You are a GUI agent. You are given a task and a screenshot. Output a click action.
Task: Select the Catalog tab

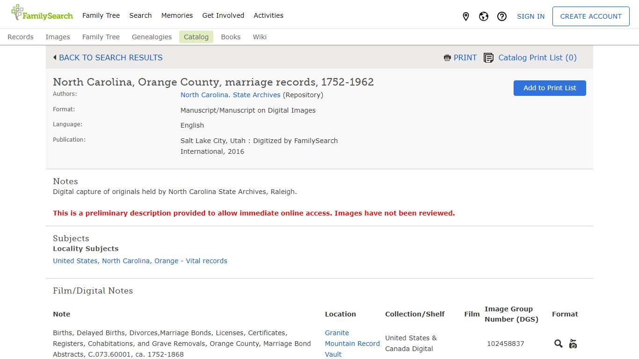pos(196,37)
